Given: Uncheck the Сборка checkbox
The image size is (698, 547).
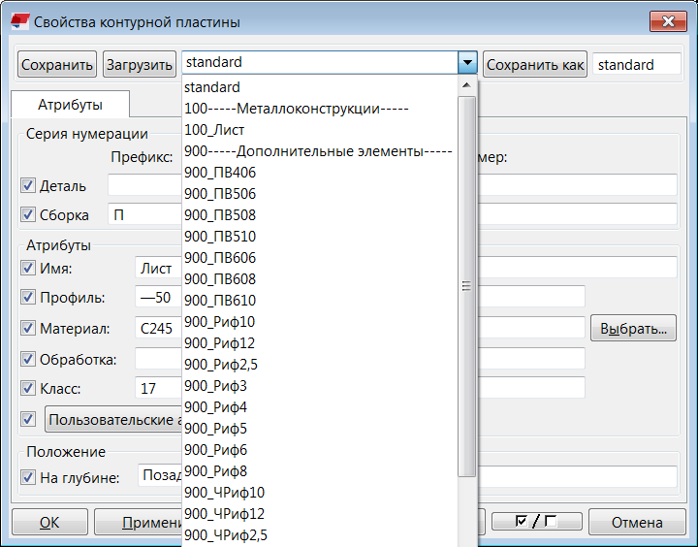Looking at the screenshot, I should (x=28, y=214).
